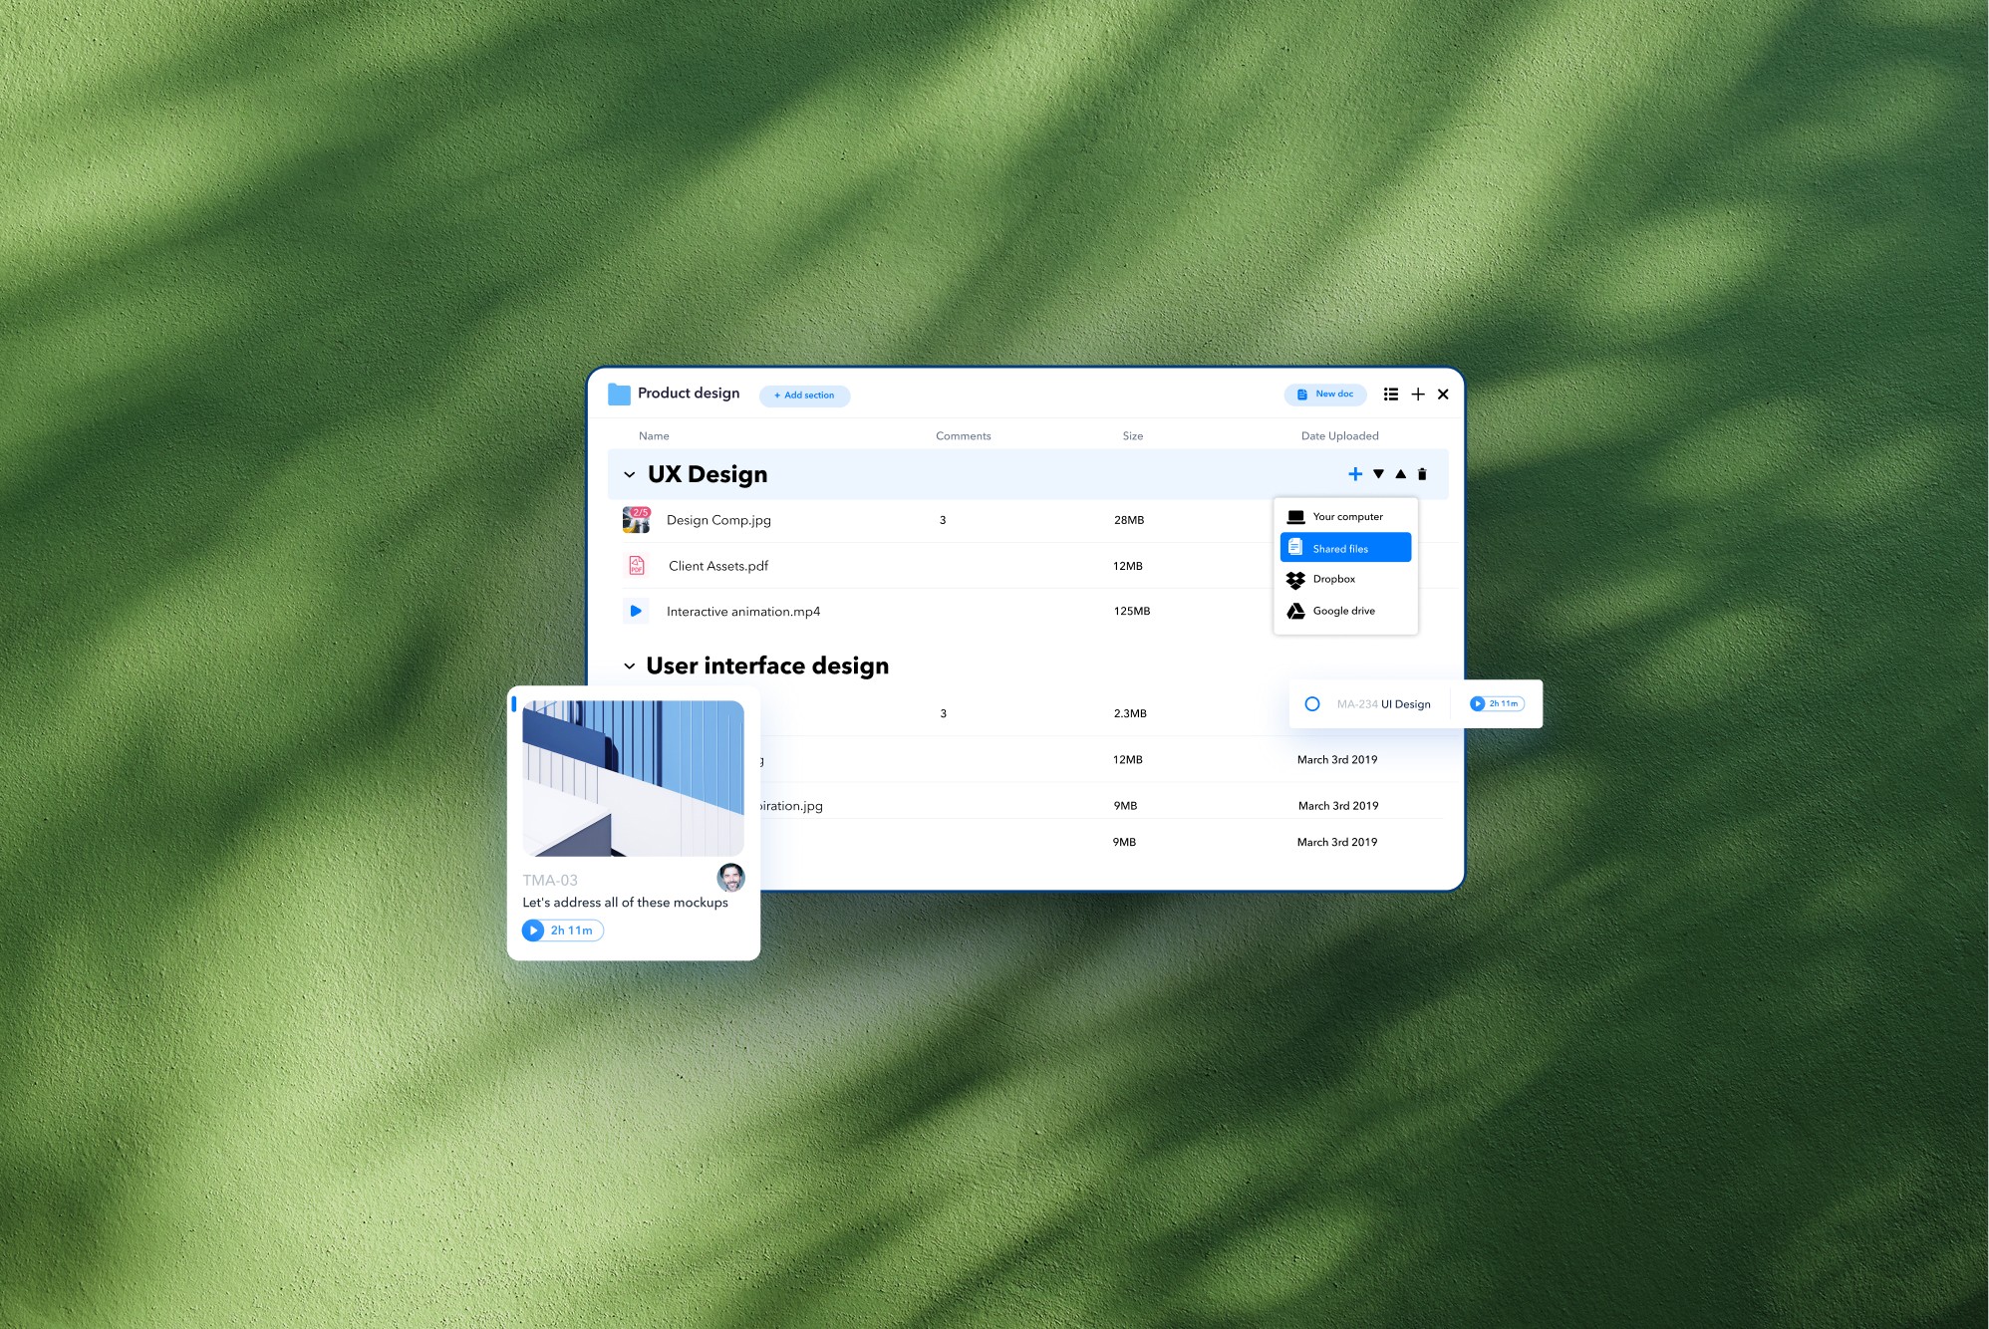Collapse the User interface design section
Viewport: 1989px width, 1329px height.
[629, 666]
